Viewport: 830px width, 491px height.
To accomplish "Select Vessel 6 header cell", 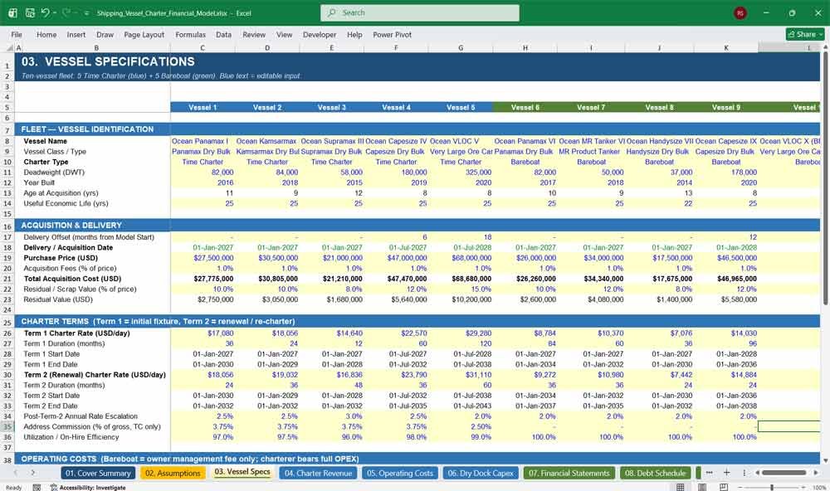I will [x=525, y=108].
